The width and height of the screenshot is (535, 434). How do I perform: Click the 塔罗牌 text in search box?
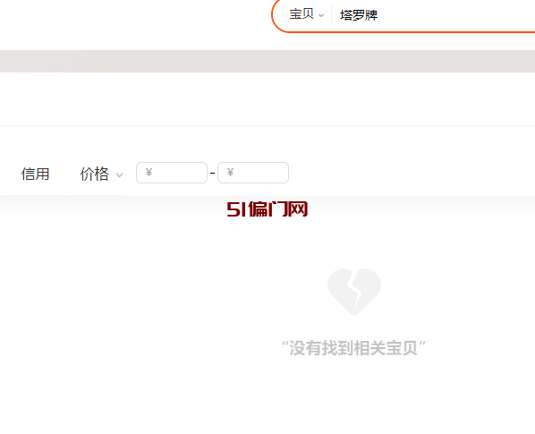coord(359,15)
